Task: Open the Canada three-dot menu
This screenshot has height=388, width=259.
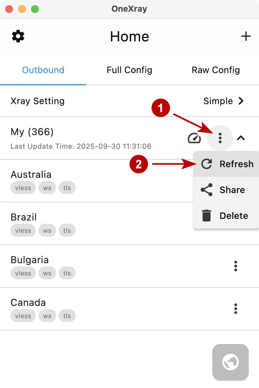Action: pyautogui.click(x=236, y=309)
